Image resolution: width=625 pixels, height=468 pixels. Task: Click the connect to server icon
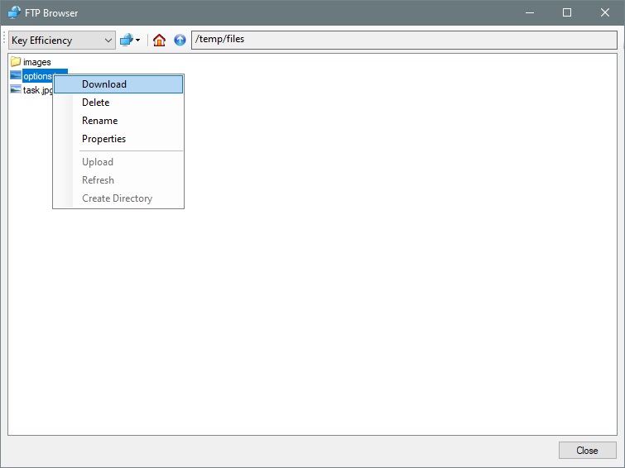click(127, 40)
